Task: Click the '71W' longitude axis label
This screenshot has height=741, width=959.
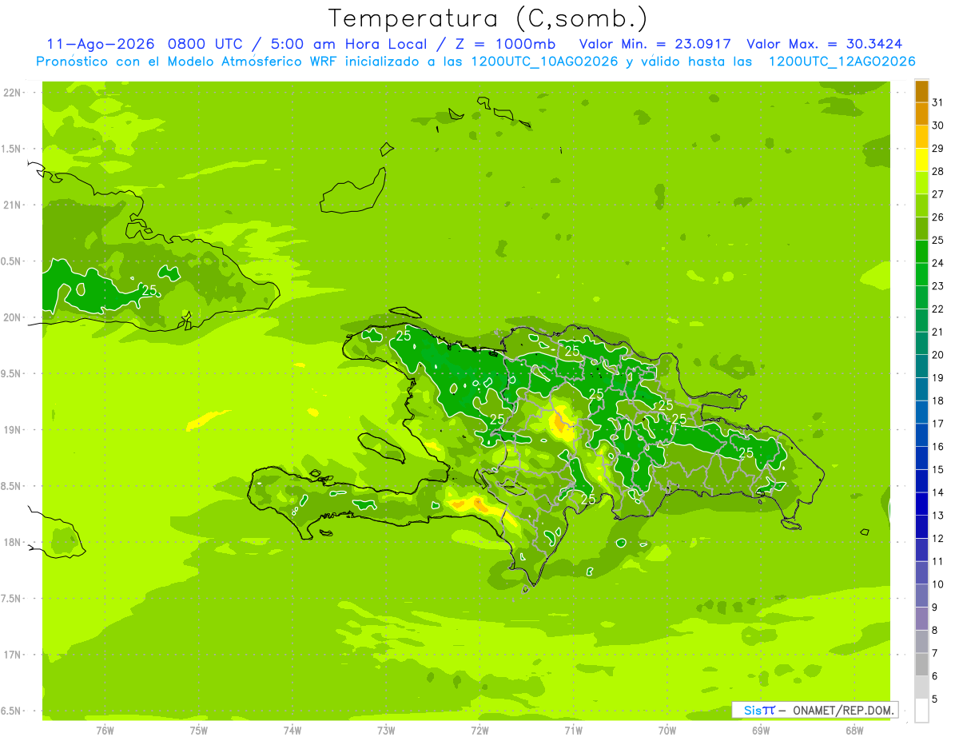Action: coord(573,730)
